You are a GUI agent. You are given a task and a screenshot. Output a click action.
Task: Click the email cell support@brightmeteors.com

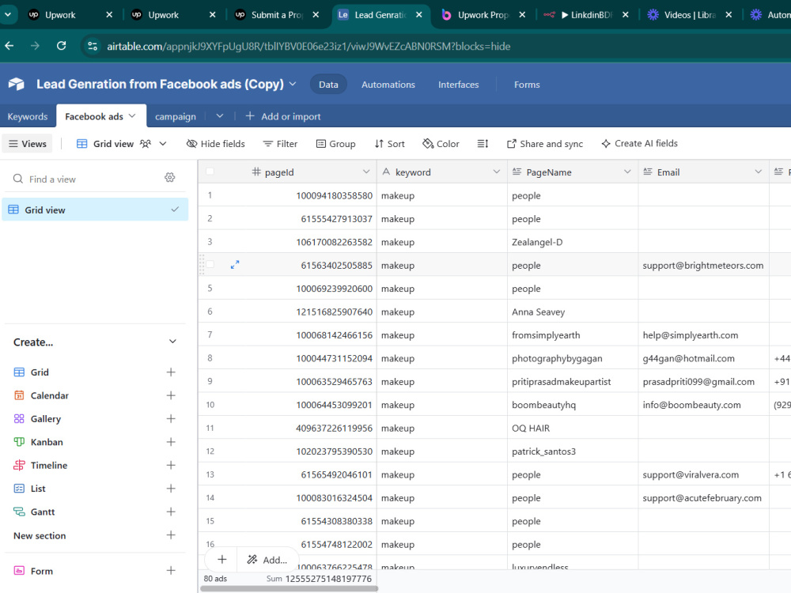click(702, 265)
